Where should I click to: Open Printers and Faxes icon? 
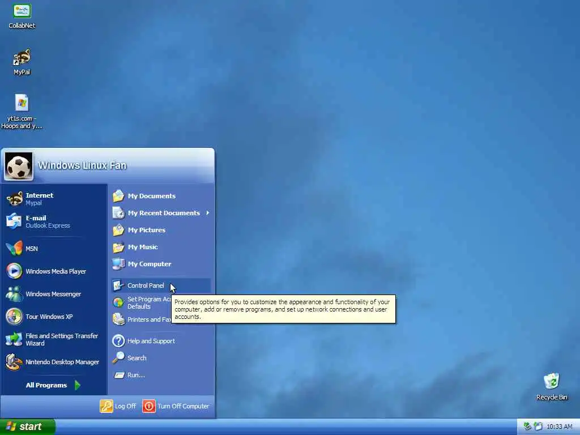pyautogui.click(x=119, y=319)
